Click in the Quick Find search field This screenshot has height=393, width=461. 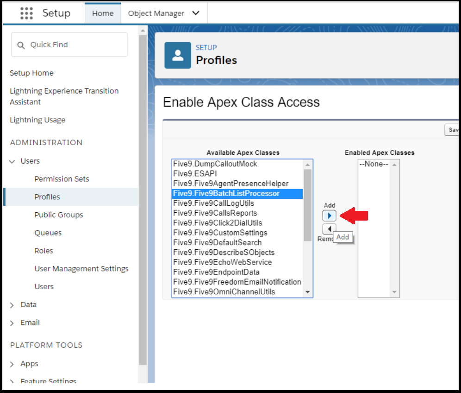69,45
